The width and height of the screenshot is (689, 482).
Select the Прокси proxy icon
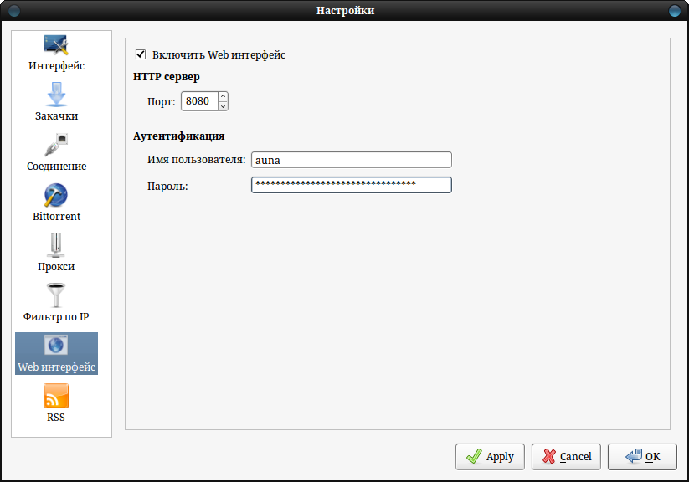coord(56,245)
